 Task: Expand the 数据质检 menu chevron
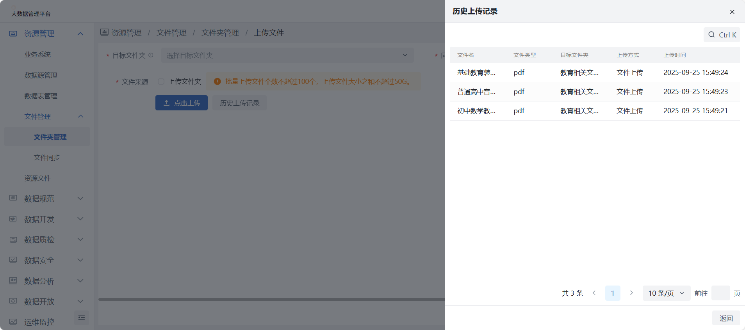pos(80,240)
